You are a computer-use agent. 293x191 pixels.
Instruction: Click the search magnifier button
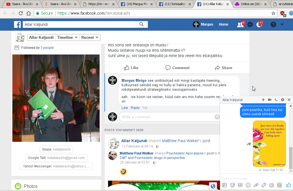click(x=141, y=24)
